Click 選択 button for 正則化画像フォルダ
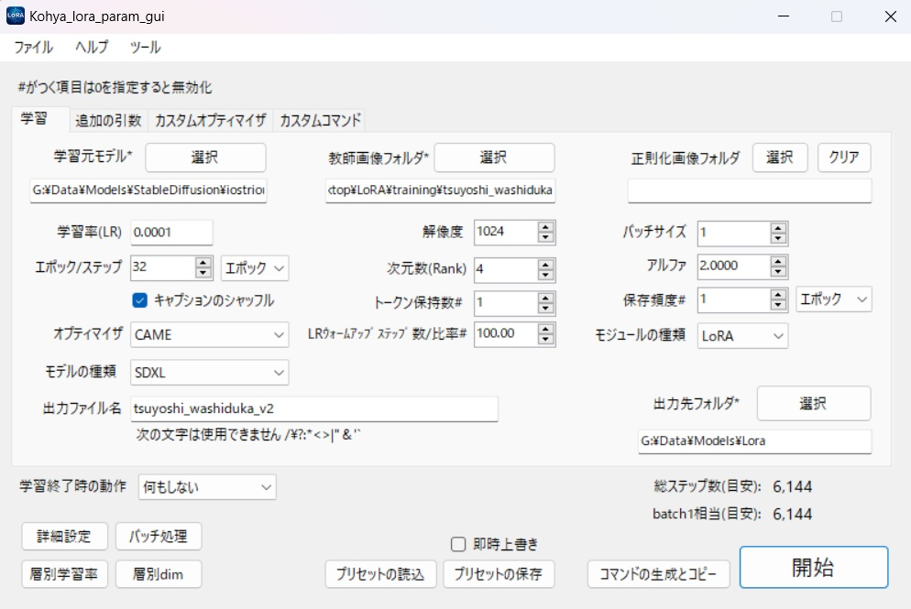This screenshot has width=911, height=609. pos(780,158)
